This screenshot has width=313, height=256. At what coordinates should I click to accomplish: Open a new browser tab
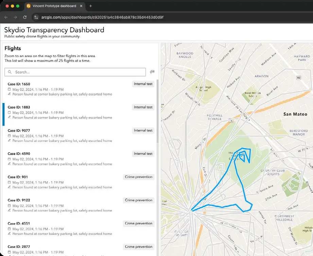point(90,6)
